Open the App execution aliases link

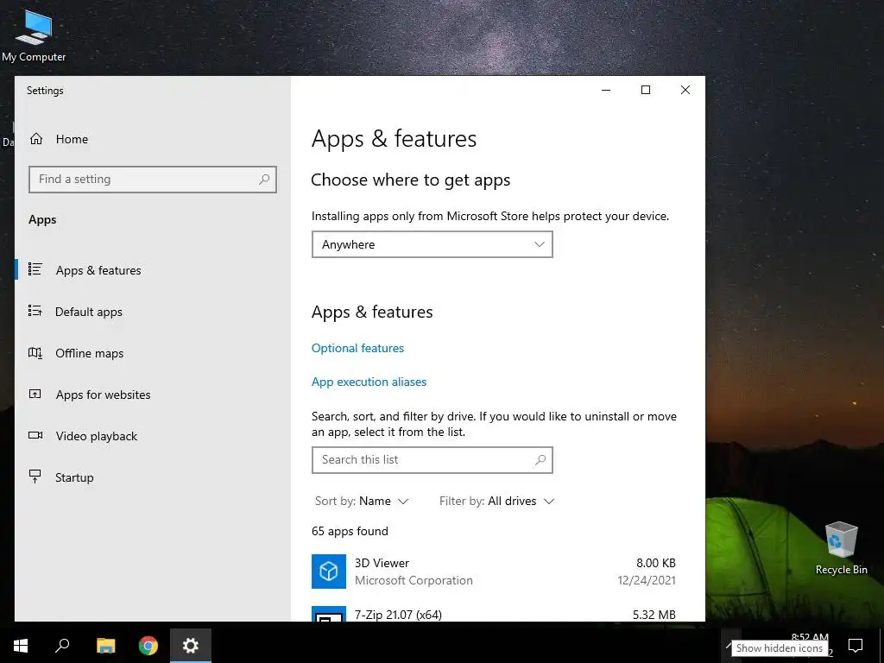(369, 382)
